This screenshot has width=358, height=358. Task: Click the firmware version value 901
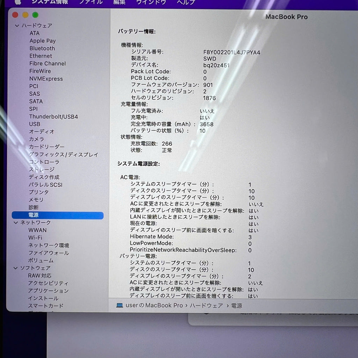click(x=208, y=85)
